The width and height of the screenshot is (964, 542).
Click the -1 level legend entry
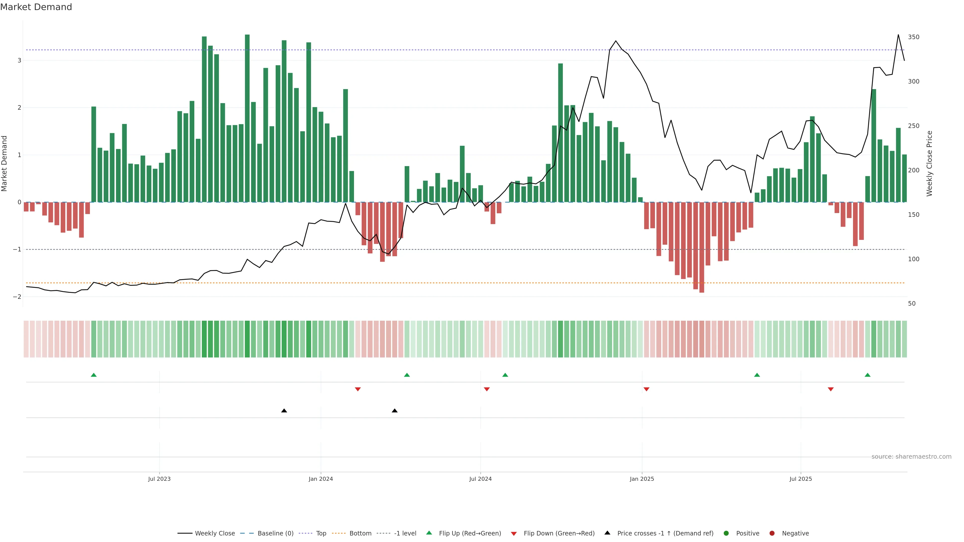pos(405,533)
